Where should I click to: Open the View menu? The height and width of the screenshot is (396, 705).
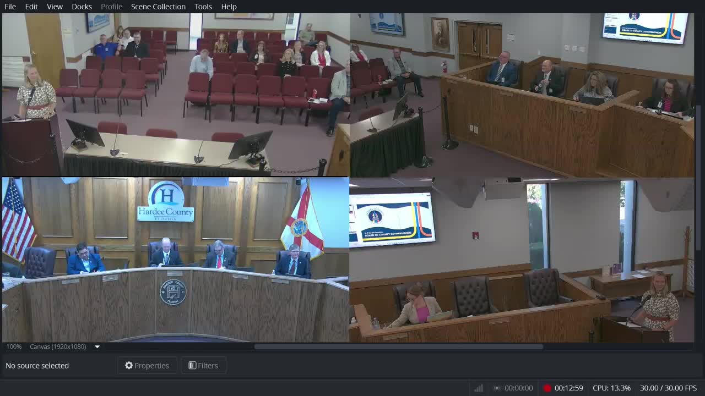click(55, 7)
